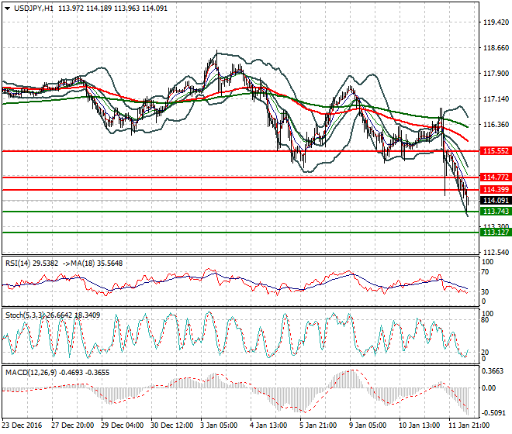
Task: Select the green 113.743 support level label
Action: pos(496,212)
